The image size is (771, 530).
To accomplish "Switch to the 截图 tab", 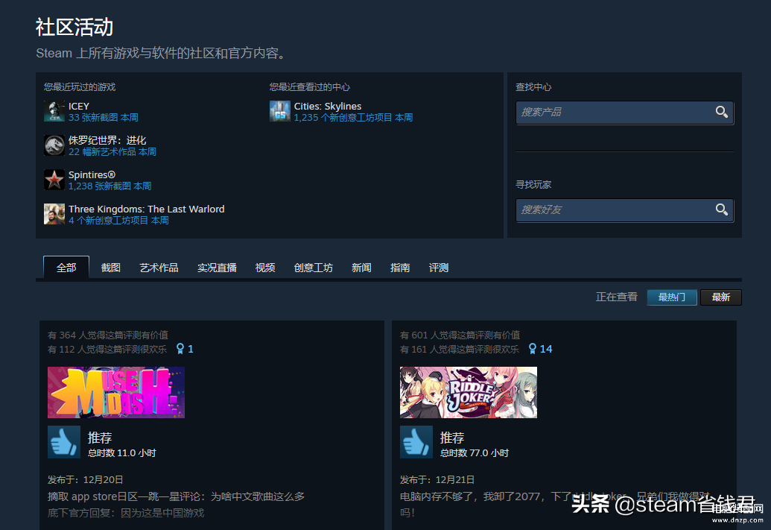I will 111,268.
